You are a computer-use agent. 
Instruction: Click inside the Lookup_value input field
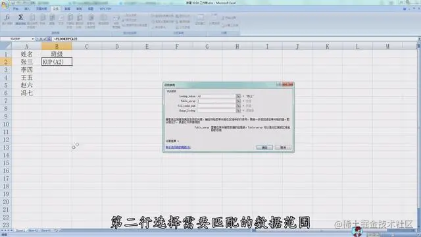(216, 96)
